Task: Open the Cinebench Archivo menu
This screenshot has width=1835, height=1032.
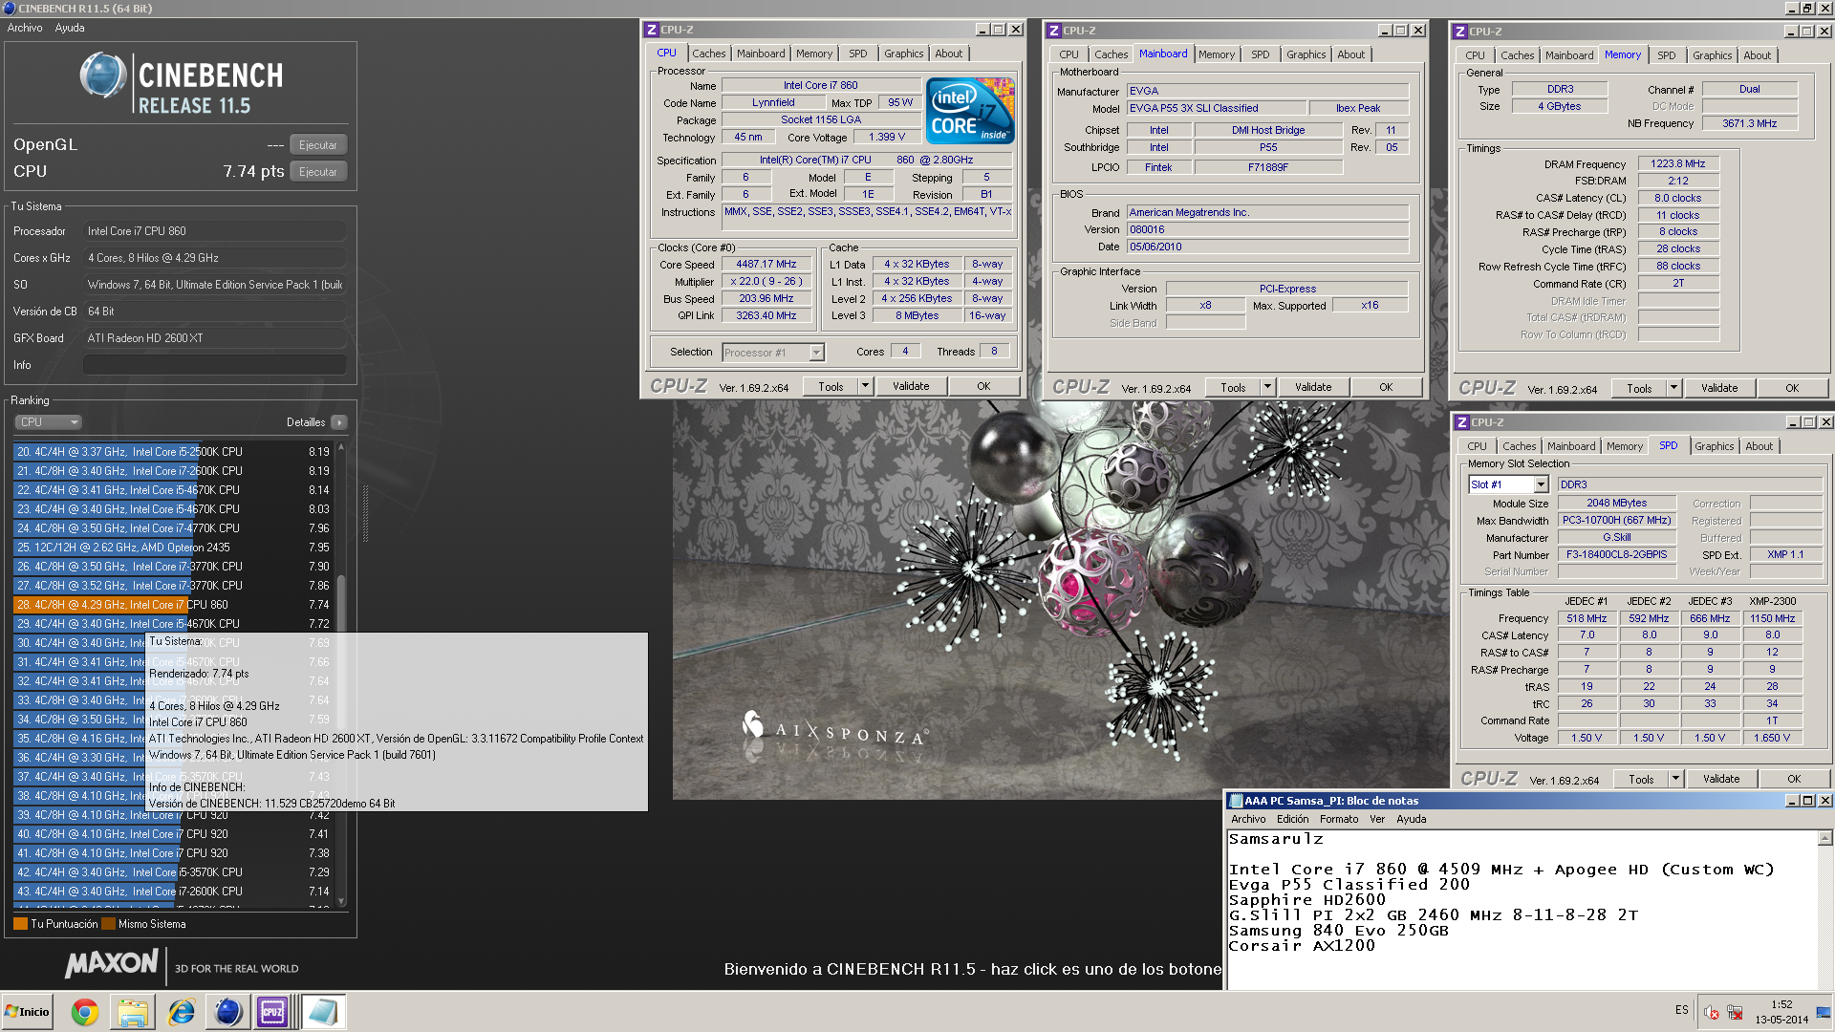Action: coord(25,28)
